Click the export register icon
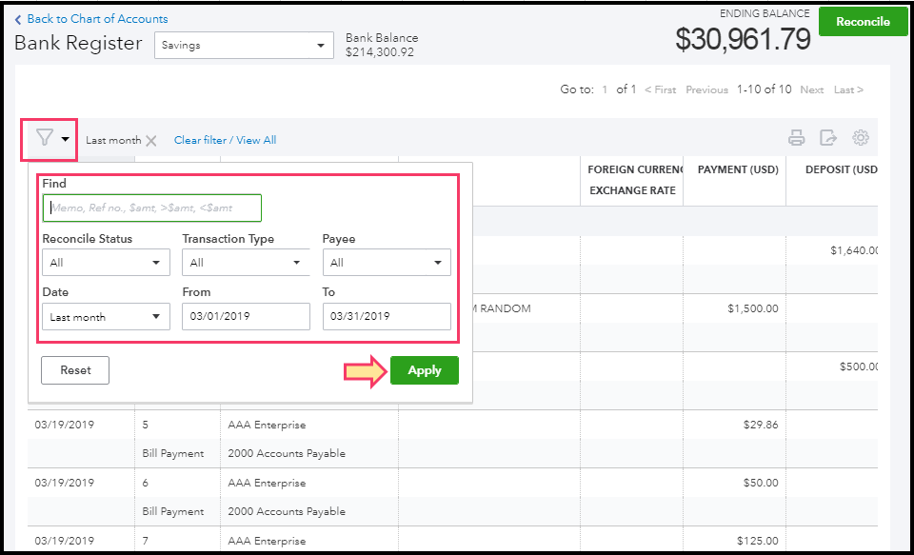Image resolution: width=914 pixels, height=555 pixels. coord(828,138)
